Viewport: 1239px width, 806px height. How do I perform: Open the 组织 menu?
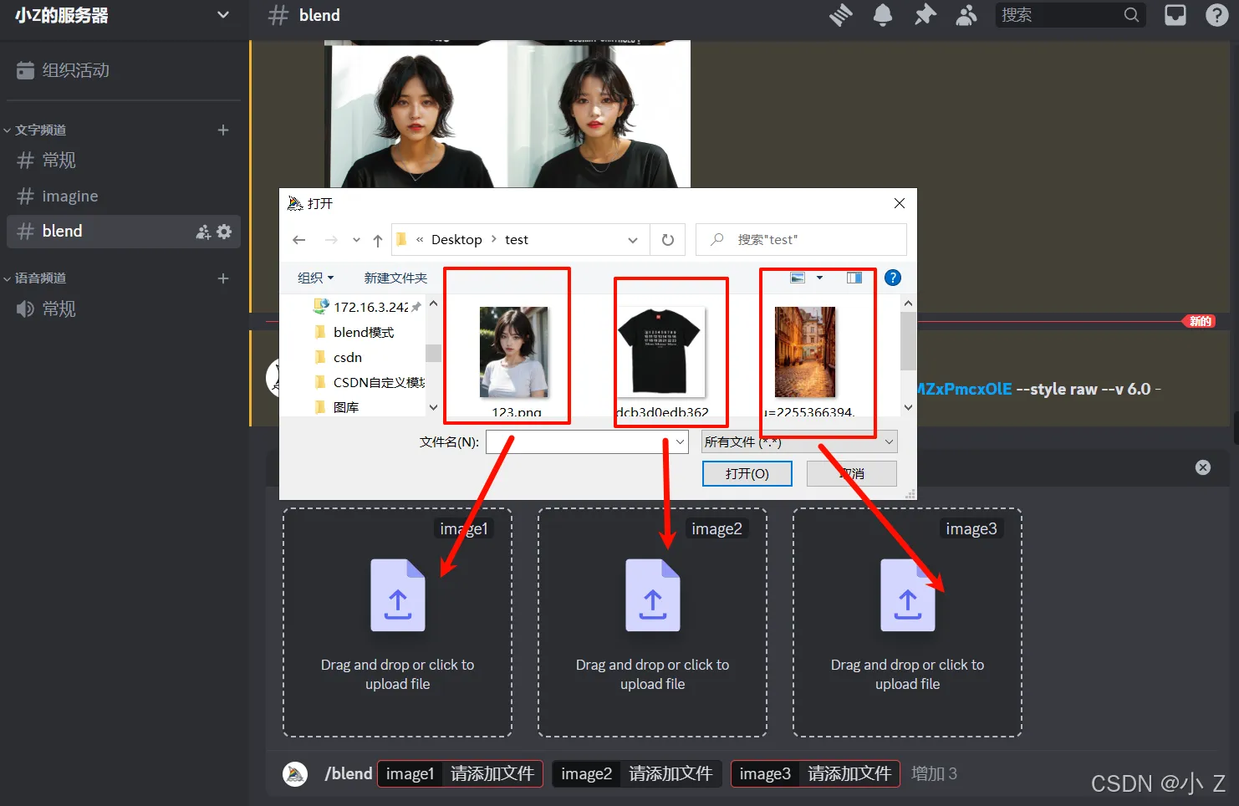(315, 278)
